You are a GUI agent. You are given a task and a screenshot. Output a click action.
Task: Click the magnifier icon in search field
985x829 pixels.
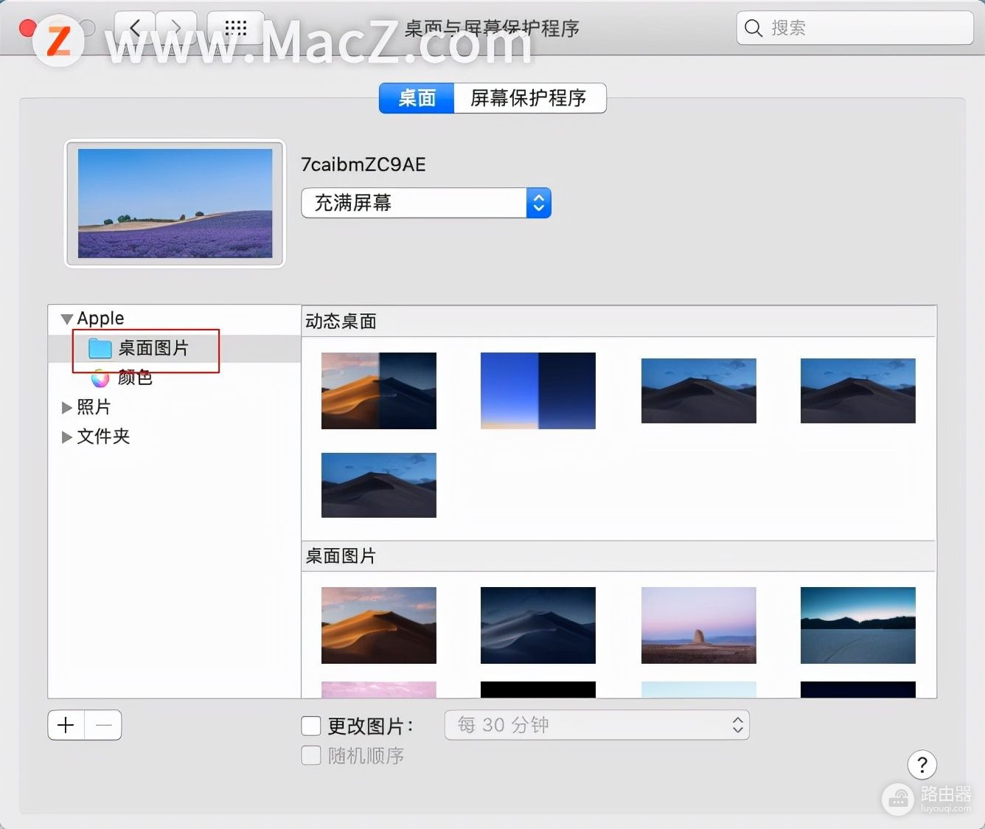753,28
